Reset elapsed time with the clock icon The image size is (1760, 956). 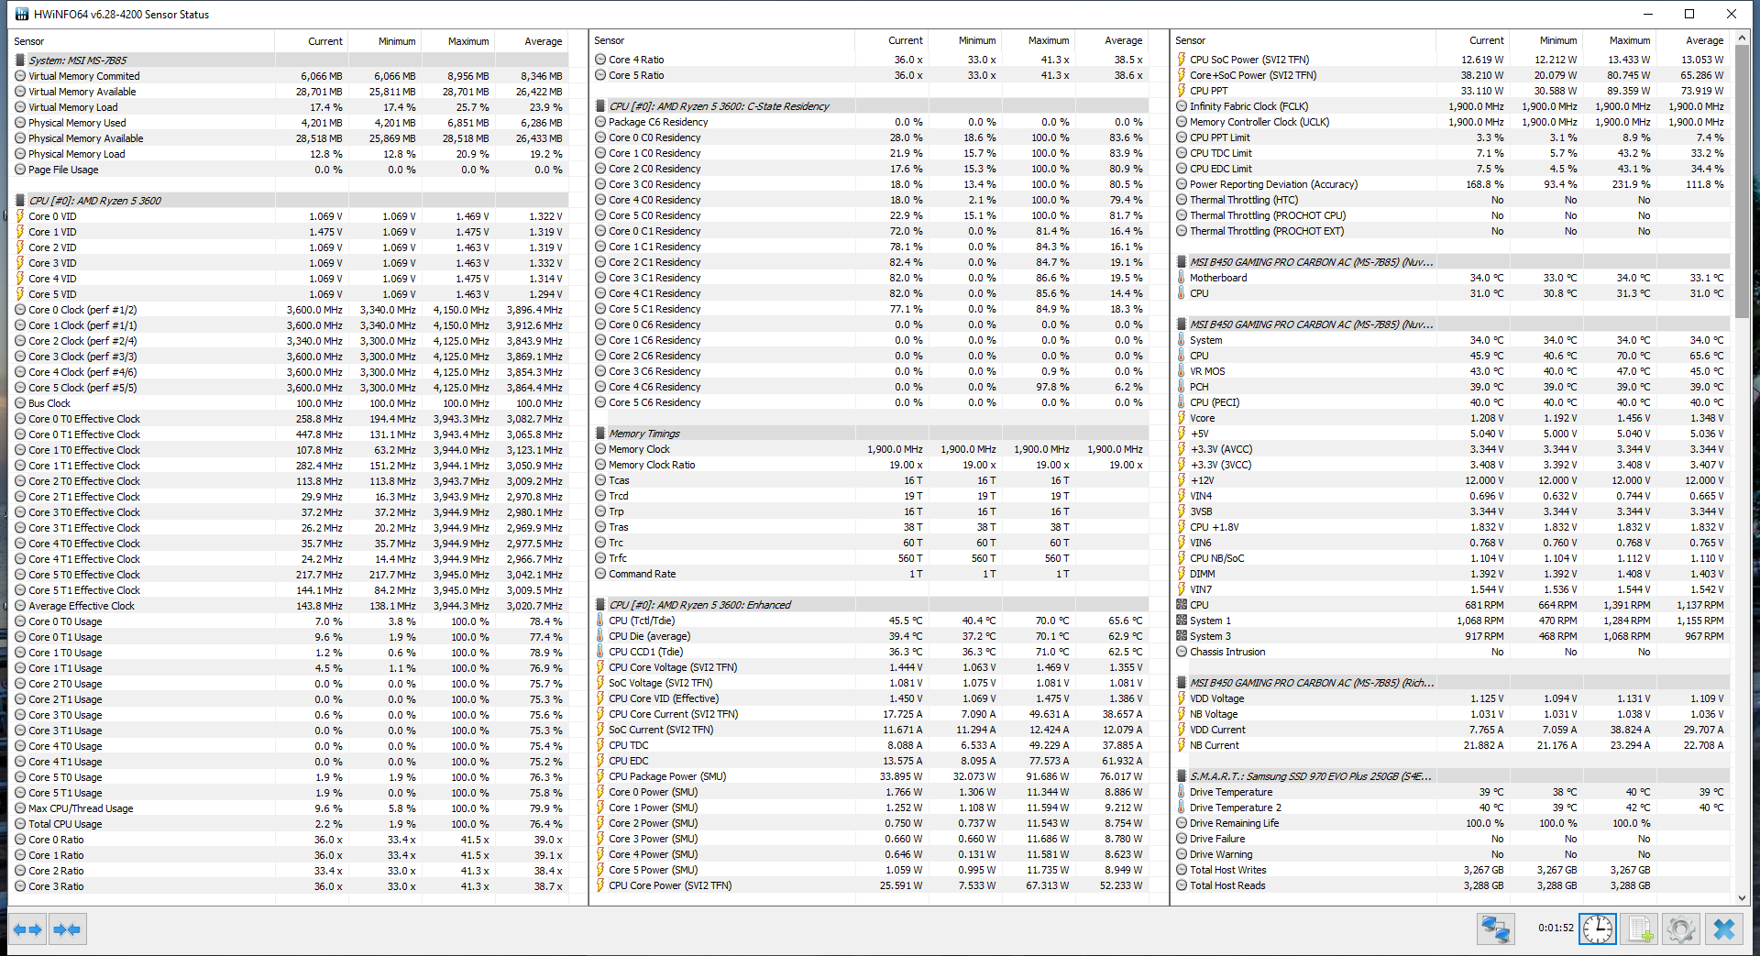(x=1597, y=929)
